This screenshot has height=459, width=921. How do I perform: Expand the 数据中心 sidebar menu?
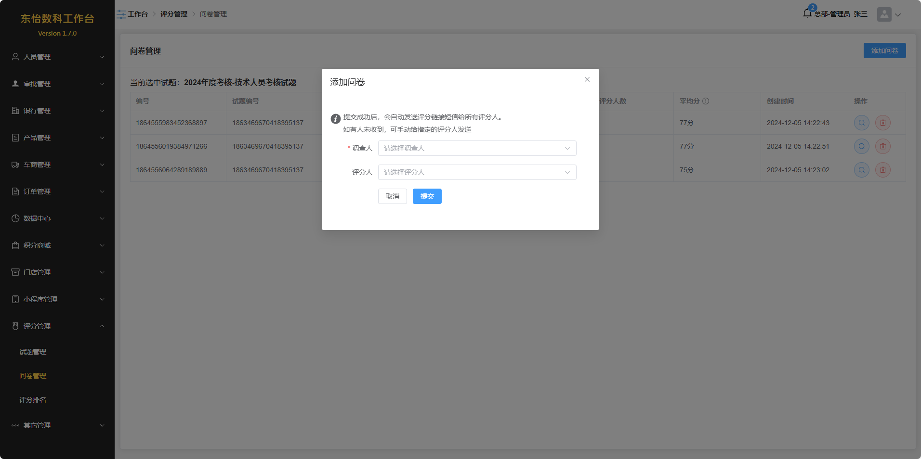pos(57,218)
